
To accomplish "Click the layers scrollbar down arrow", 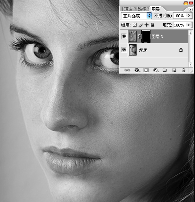I will [190, 64].
